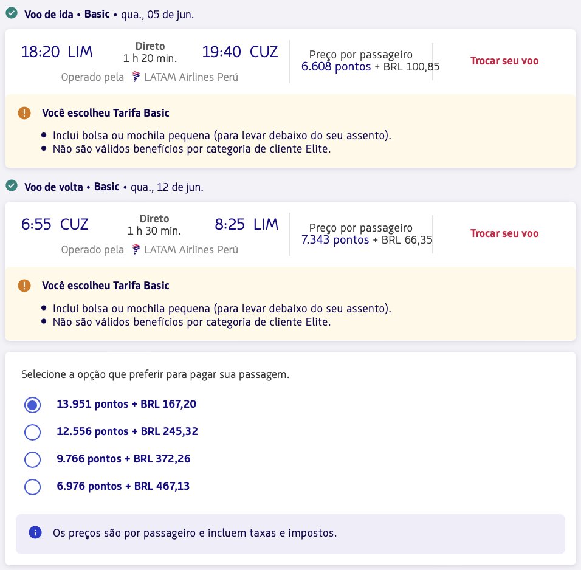
Task: Choose 6.976 pontos + BRL 467,13 option
Action: point(32,487)
